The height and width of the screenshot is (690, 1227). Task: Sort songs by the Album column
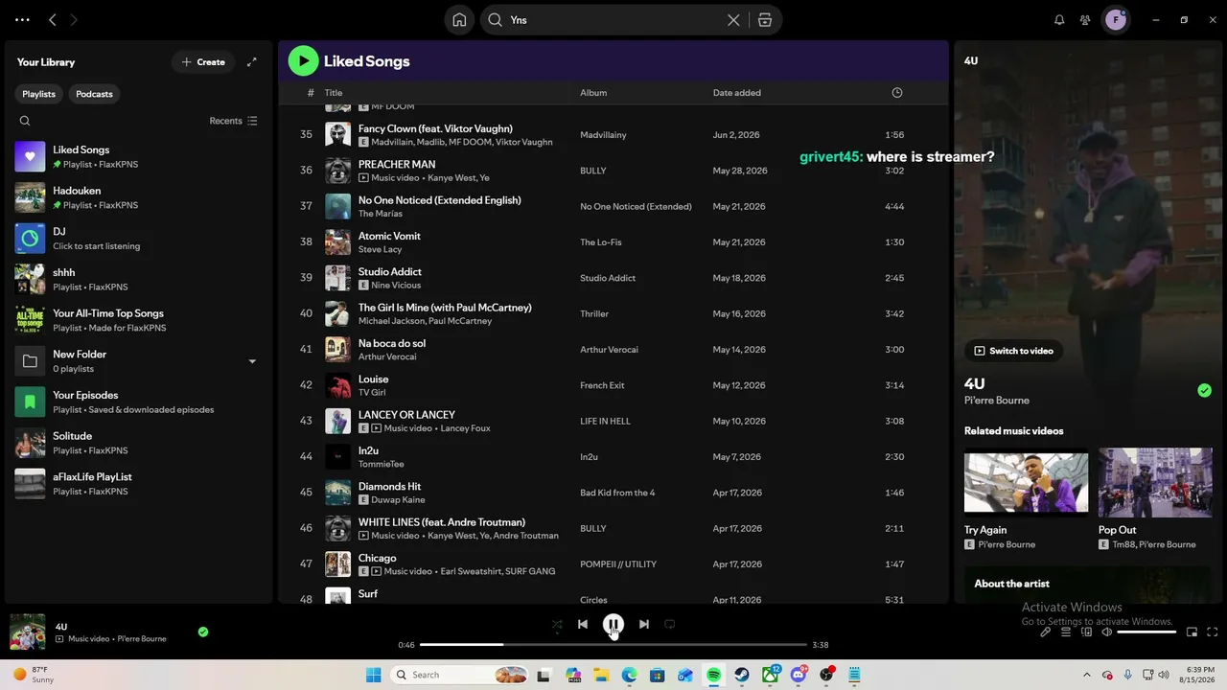593,93
